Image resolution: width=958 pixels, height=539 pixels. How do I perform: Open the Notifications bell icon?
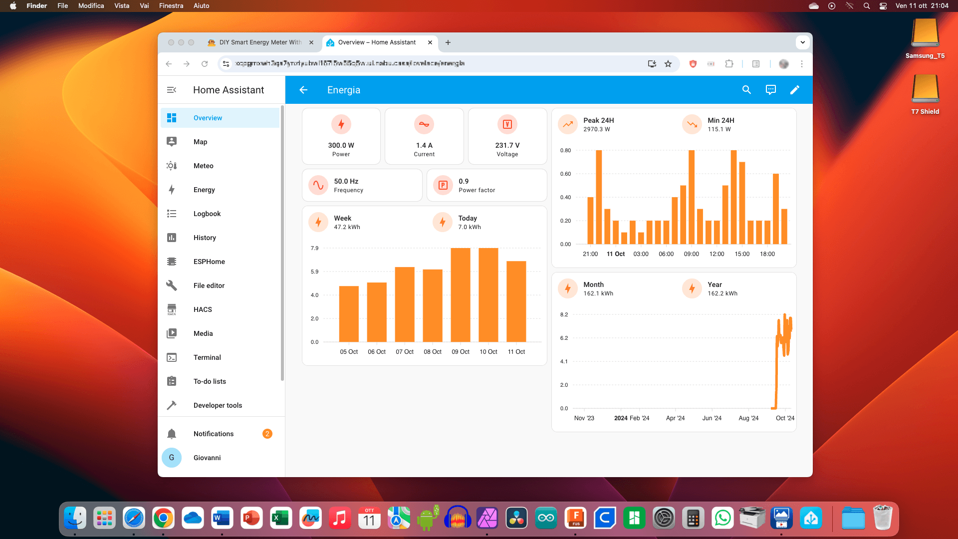pyautogui.click(x=172, y=434)
